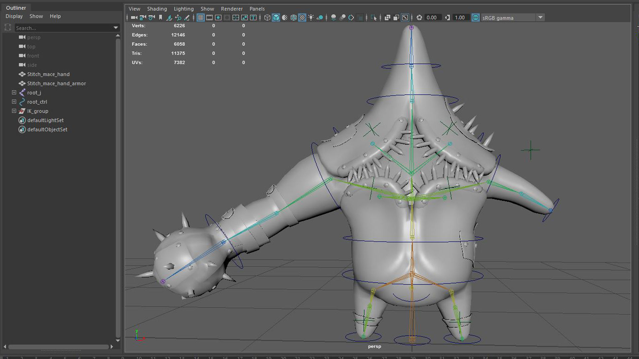Enable the Resolution Gate display
The height and width of the screenshot is (359, 639).
pyautogui.click(x=218, y=17)
